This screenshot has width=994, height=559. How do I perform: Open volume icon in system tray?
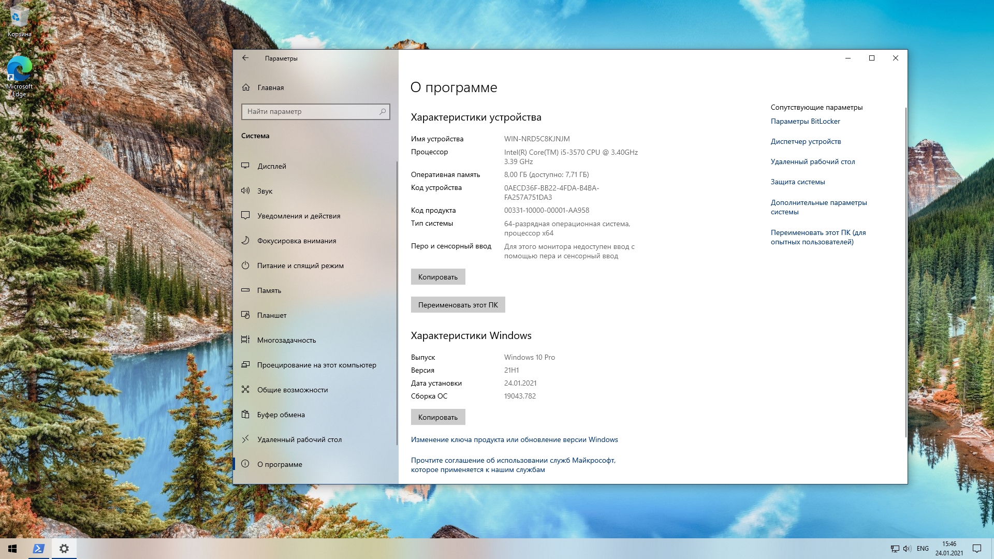[x=907, y=549]
